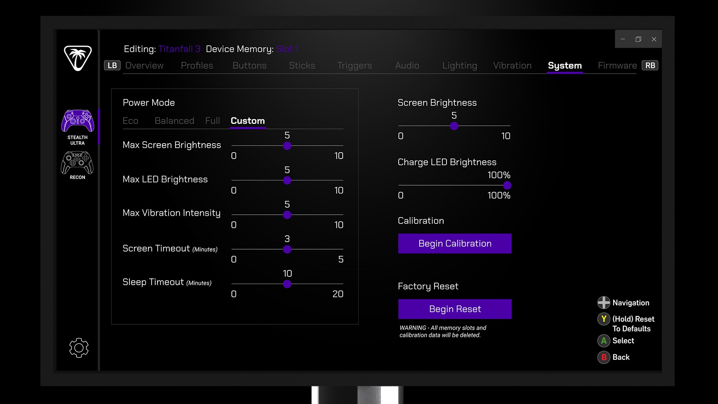718x404 pixels.
Task: Select the Full power mode
Action: tap(212, 121)
